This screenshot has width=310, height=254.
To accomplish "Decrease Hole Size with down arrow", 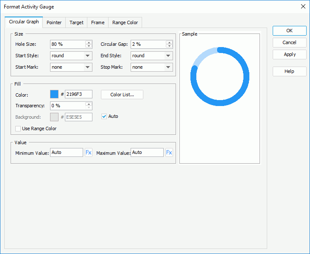I will point(89,46).
